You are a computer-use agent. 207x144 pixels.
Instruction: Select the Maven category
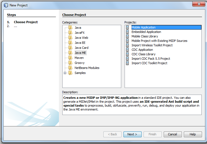pos(79,58)
